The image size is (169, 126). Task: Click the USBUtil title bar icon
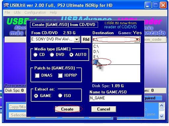pyautogui.click(x=6, y=5)
